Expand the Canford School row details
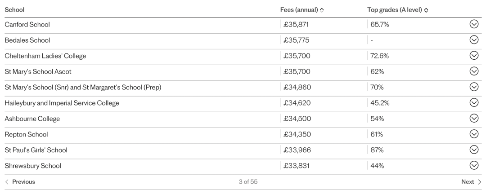The width and height of the screenshot is (486, 194). point(474,24)
